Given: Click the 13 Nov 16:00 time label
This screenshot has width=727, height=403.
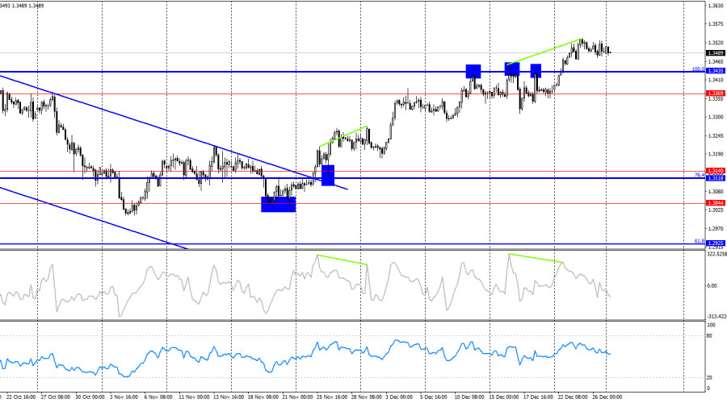Looking at the screenshot, I should (x=229, y=397).
